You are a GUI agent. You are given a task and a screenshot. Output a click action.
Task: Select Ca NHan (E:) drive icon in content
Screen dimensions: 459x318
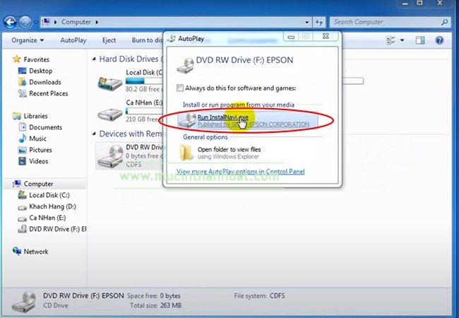point(109,114)
